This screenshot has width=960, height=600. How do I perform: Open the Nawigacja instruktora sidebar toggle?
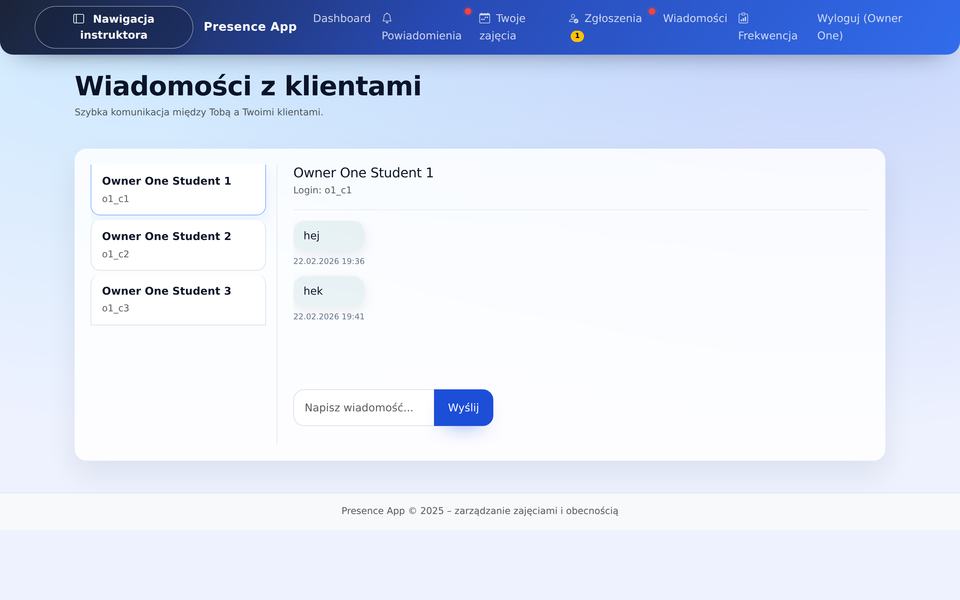(x=114, y=27)
